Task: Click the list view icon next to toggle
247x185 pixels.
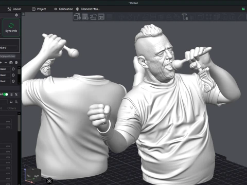Action: (x=11, y=95)
